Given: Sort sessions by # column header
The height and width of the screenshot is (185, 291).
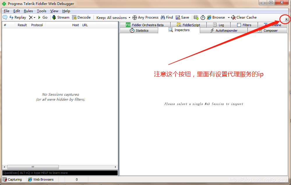Looking at the screenshot, I should 8,25.
